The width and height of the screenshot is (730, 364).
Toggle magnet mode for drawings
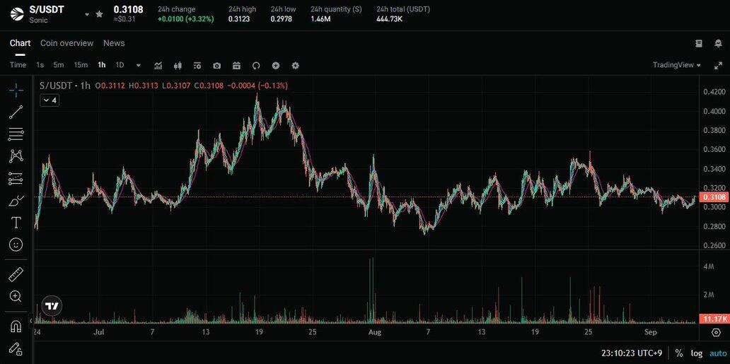tap(16, 327)
